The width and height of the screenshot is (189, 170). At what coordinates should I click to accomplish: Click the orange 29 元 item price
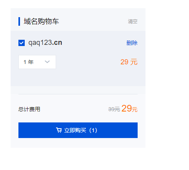129,62
